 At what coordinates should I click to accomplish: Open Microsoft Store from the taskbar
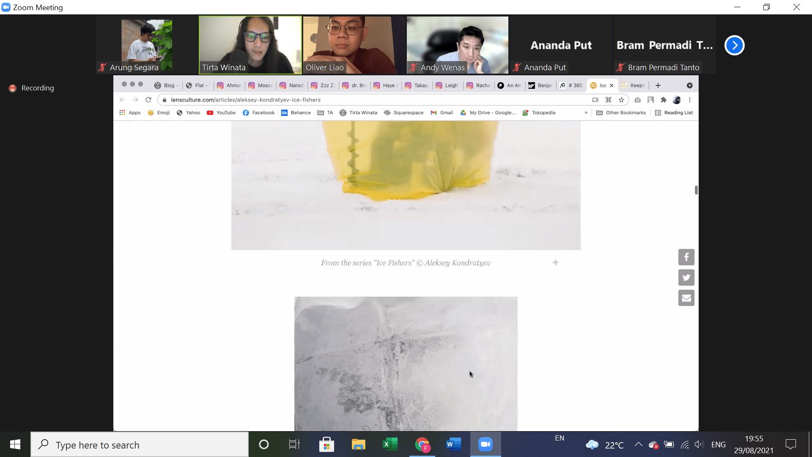coord(326,444)
